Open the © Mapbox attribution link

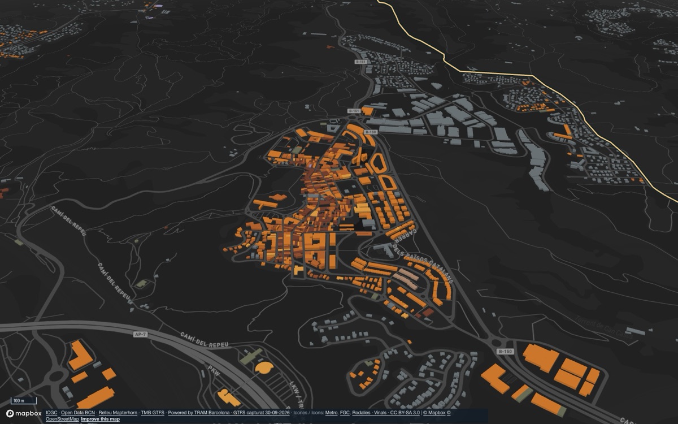point(434,413)
